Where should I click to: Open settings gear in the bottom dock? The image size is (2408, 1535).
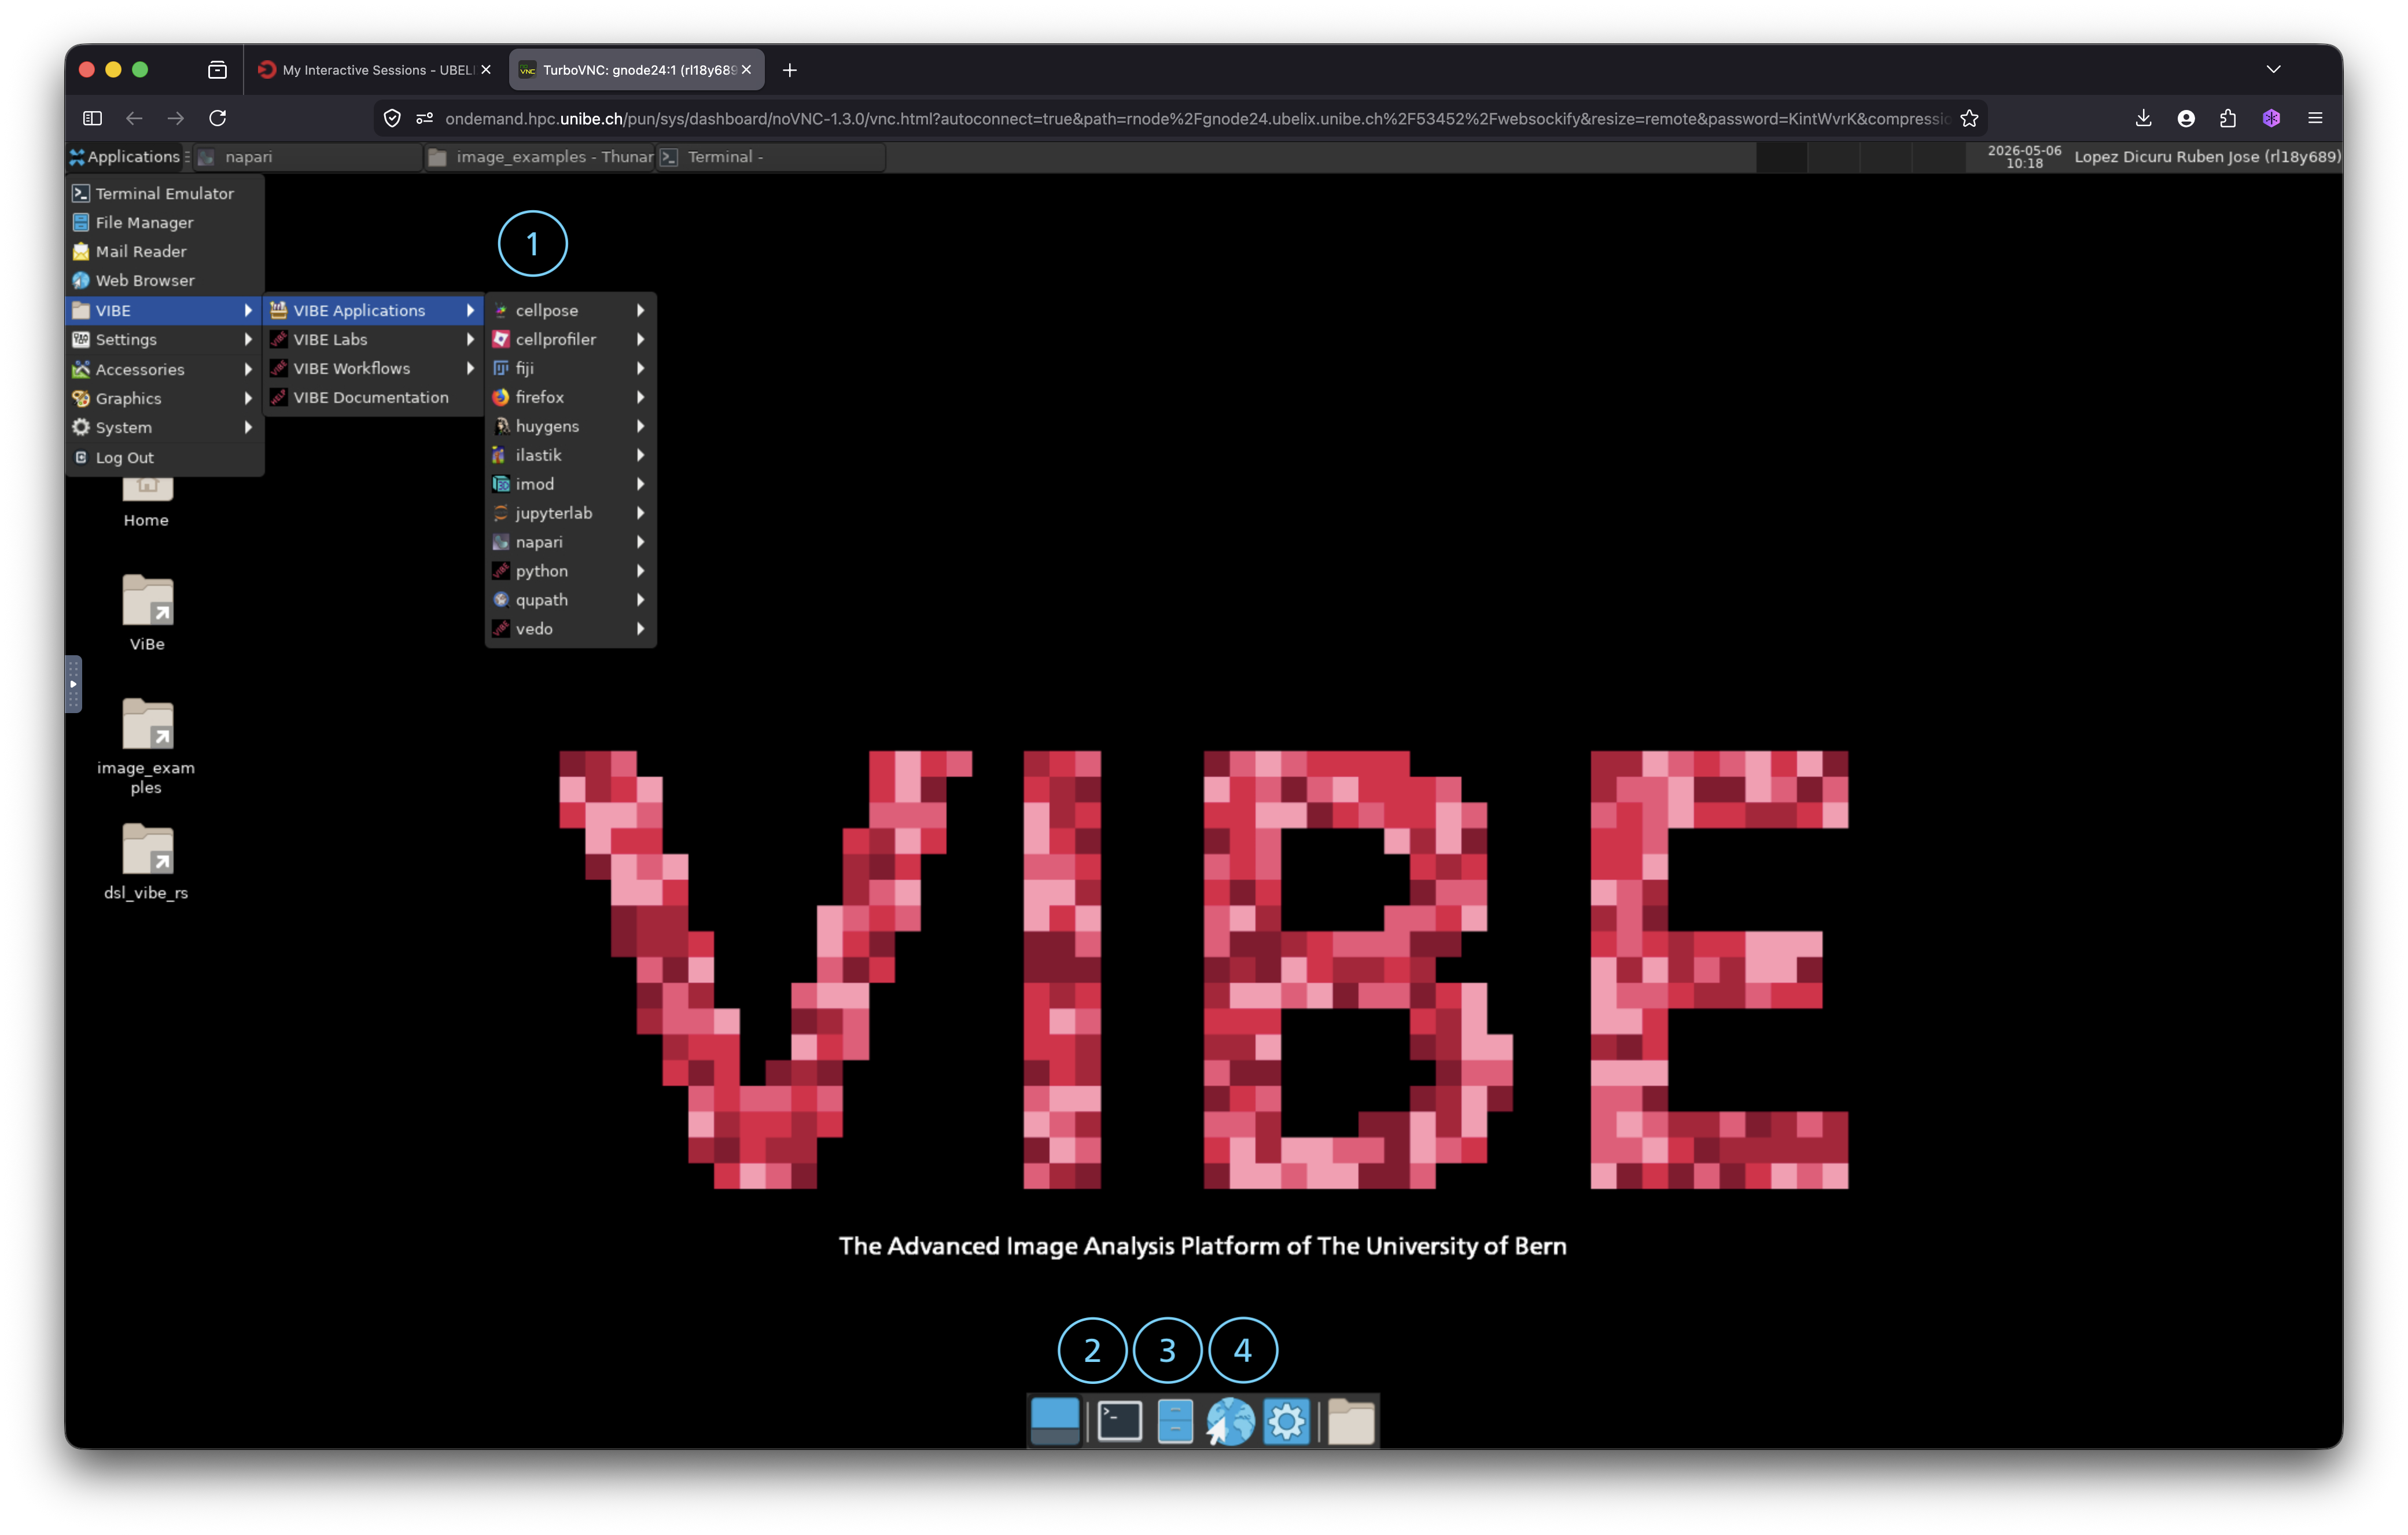coord(1287,1421)
